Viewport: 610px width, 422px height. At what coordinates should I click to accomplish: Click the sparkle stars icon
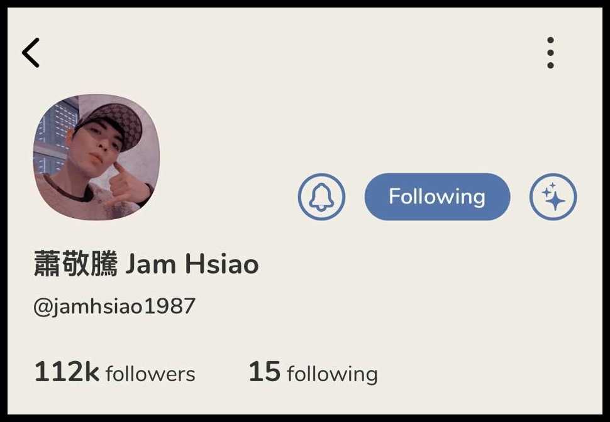pos(553,197)
